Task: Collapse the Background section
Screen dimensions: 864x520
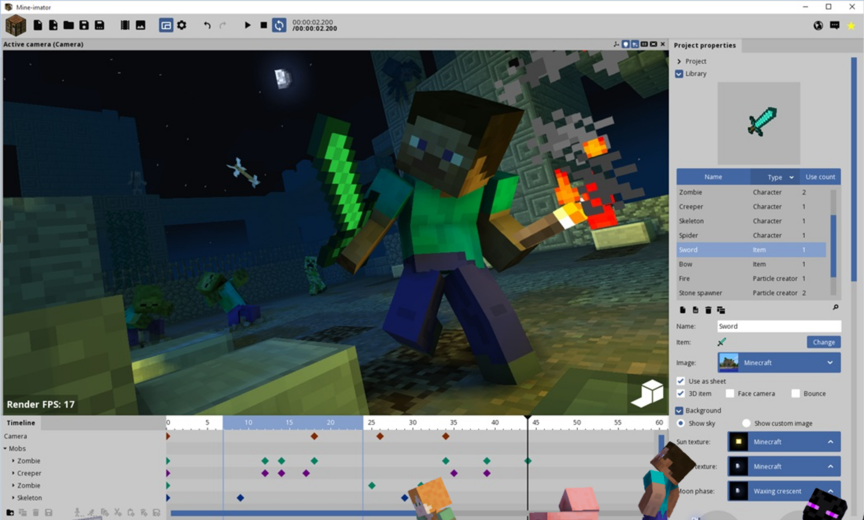Action: [x=679, y=411]
